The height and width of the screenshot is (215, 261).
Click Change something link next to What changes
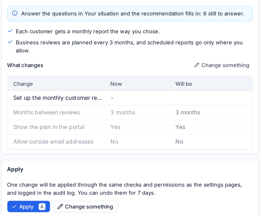coord(222,65)
